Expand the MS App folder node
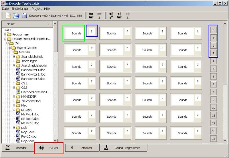This screenshot has width=229, height=158. pyautogui.click(x=14, y=110)
